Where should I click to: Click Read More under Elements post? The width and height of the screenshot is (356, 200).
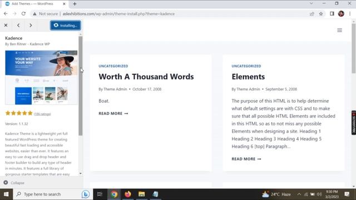tap(246, 159)
